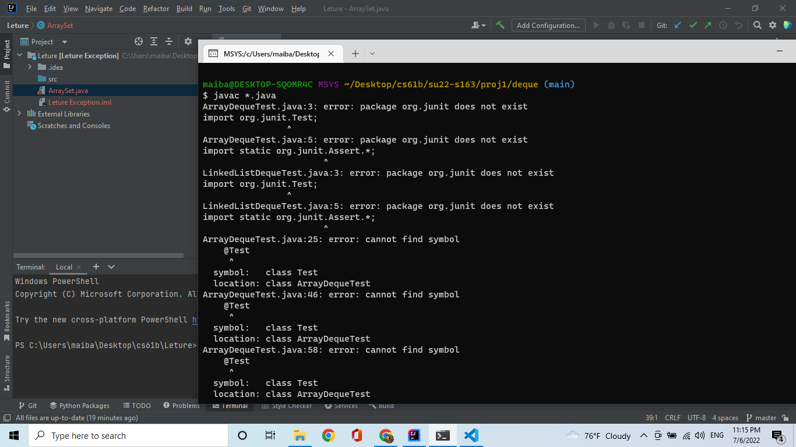Open Search Everywhere magnifier icon
The height and width of the screenshot is (447, 796).
(x=757, y=25)
